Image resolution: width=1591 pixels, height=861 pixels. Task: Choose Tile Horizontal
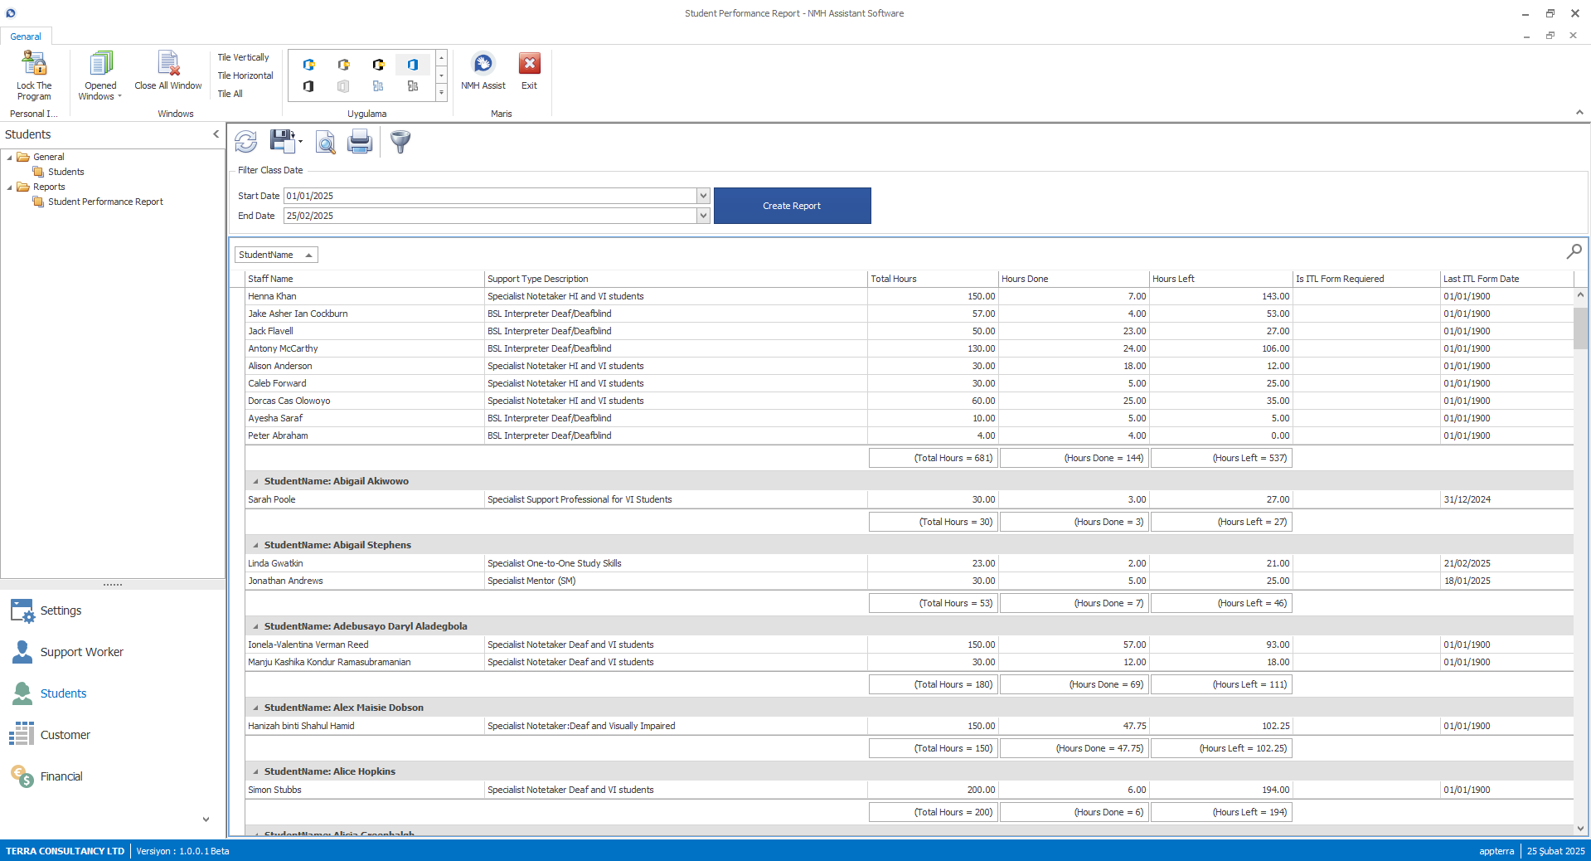245,75
